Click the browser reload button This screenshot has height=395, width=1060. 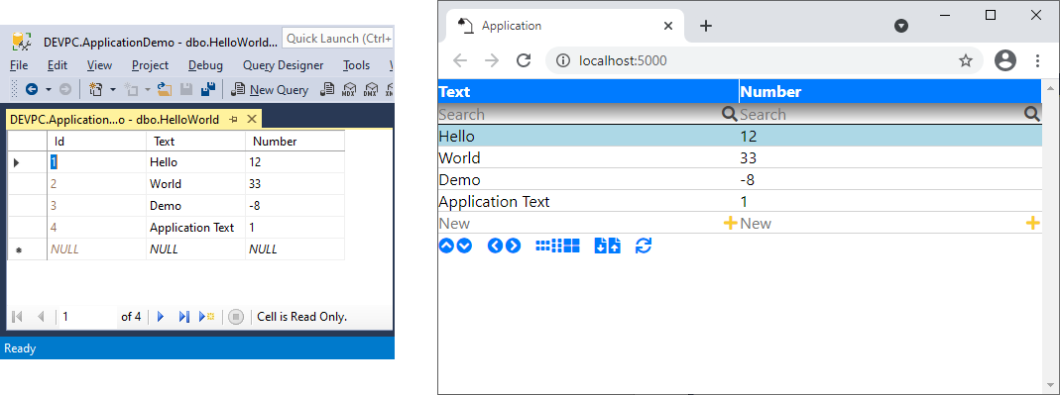[x=524, y=60]
